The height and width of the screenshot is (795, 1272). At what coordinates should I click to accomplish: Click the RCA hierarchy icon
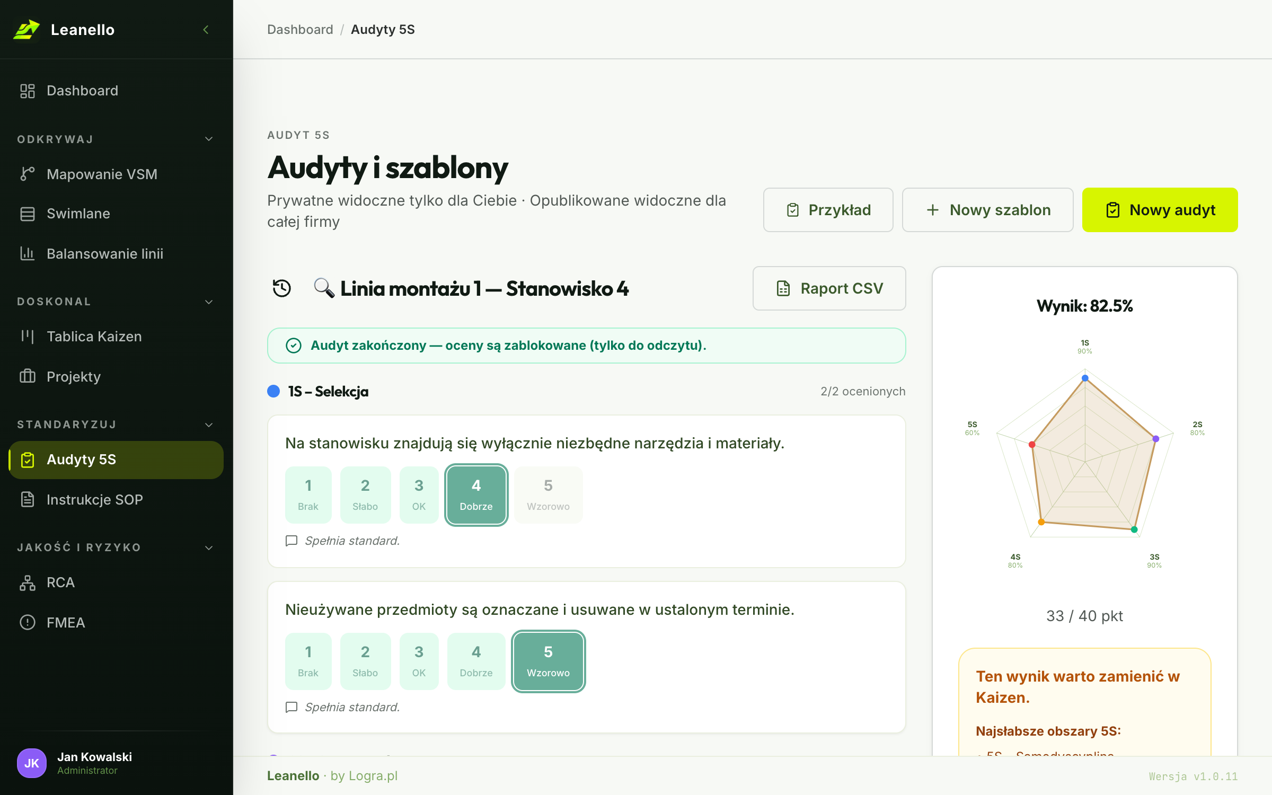28,582
